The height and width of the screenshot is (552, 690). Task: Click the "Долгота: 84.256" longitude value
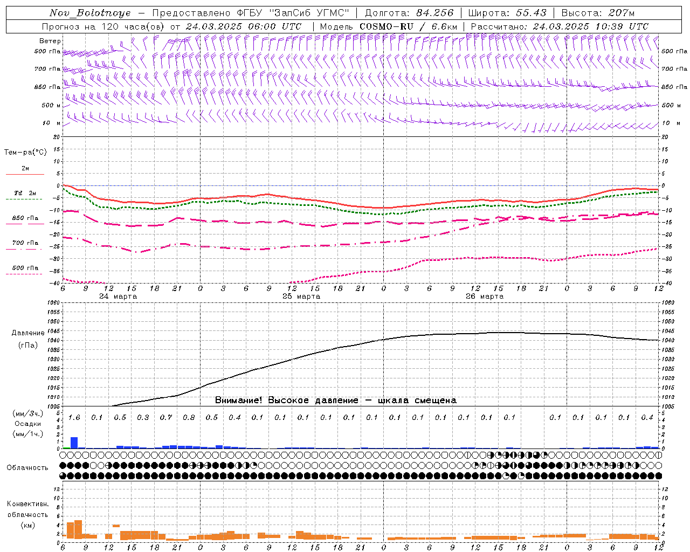(410, 13)
